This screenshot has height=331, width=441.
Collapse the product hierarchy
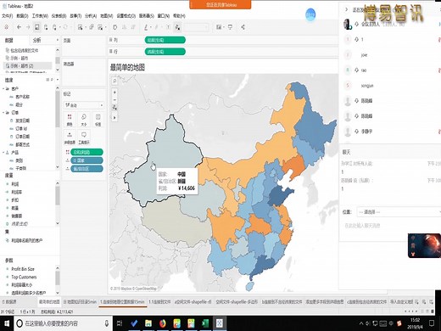pos(3,153)
